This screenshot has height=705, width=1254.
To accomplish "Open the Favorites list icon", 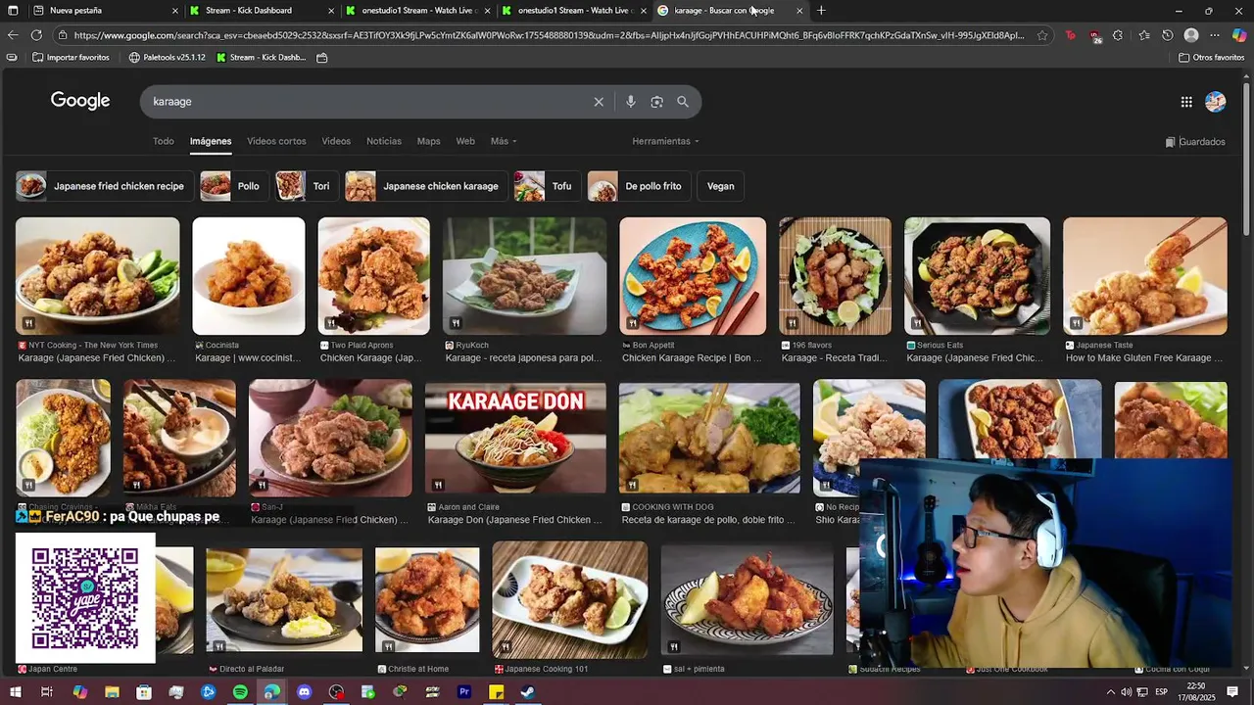I will click(1144, 35).
